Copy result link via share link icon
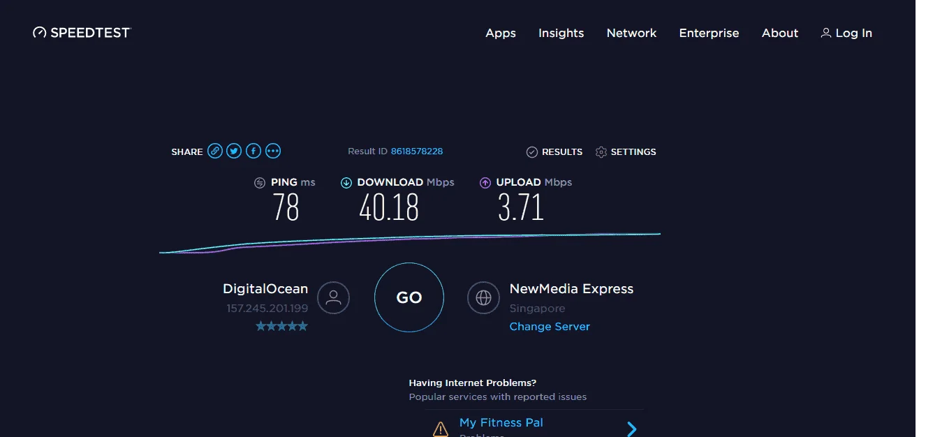This screenshot has width=926, height=437. click(x=215, y=151)
